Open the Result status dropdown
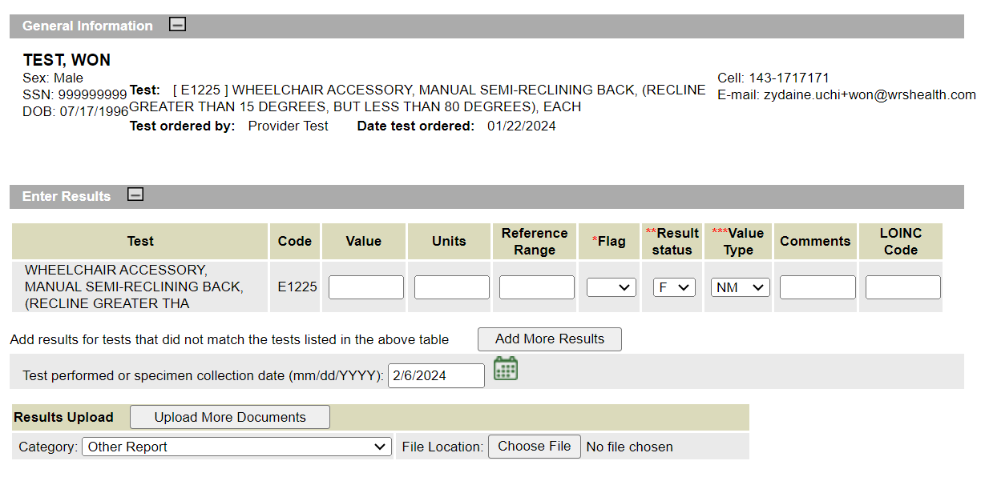This screenshot has height=501, width=985. click(673, 287)
